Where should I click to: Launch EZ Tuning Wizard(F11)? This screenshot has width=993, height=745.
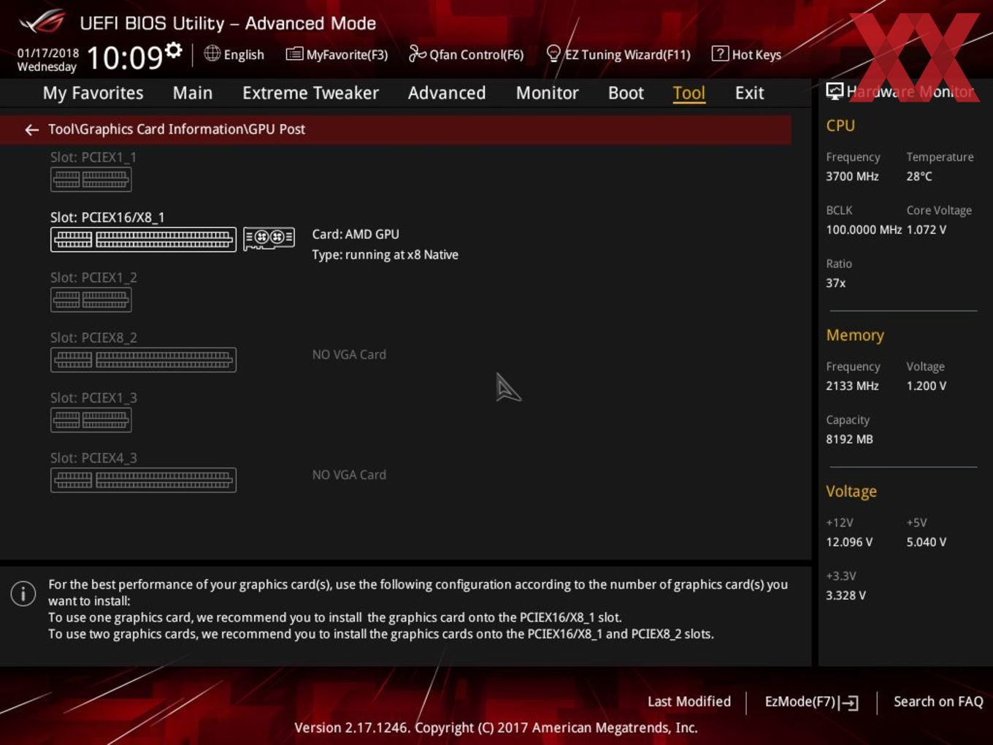point(618,54)
